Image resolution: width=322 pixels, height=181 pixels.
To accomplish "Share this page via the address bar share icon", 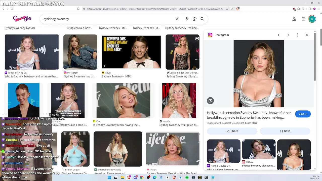I will 232,9.
